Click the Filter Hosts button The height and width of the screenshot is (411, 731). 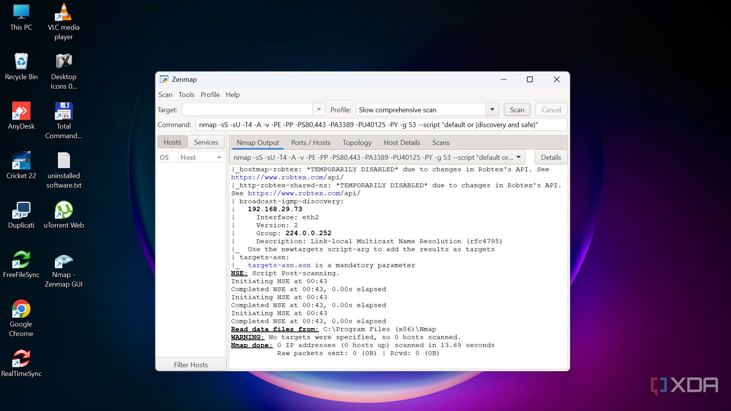pos(191,365)
